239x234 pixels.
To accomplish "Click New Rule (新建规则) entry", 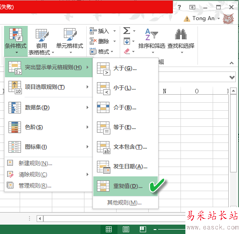I will (x=49, y=163).
